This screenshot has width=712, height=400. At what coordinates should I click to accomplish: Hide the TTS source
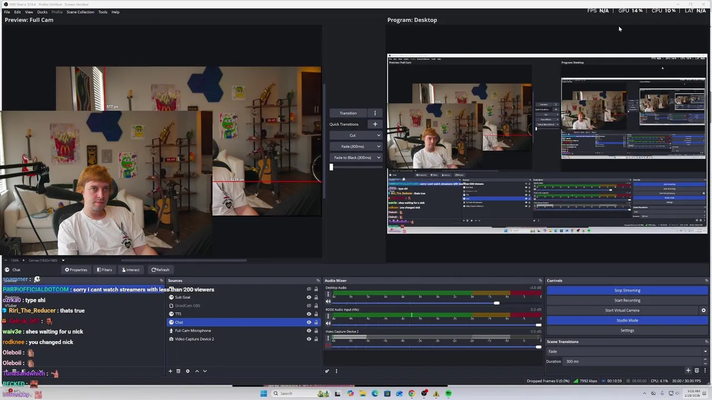[309, 314]
